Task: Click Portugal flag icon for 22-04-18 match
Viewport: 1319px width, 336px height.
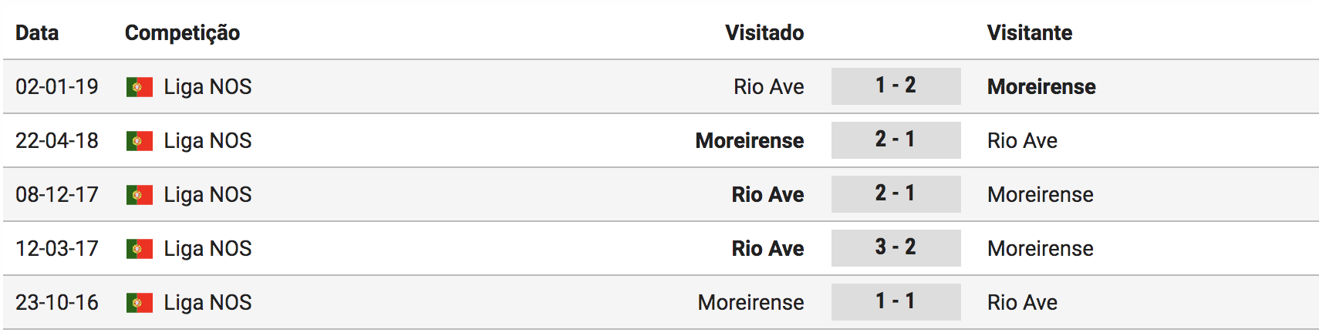Action: point(140,141)
